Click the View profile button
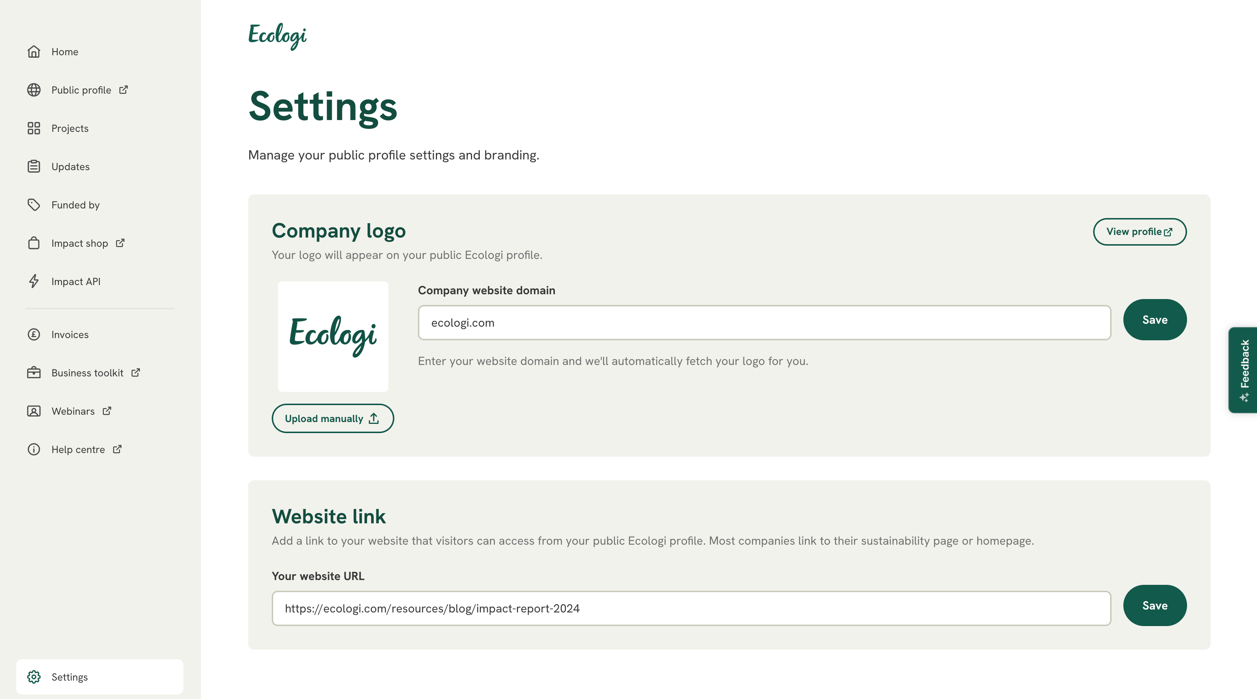The width and height of the screenshot is (1257, 699). coord(1140,232)
